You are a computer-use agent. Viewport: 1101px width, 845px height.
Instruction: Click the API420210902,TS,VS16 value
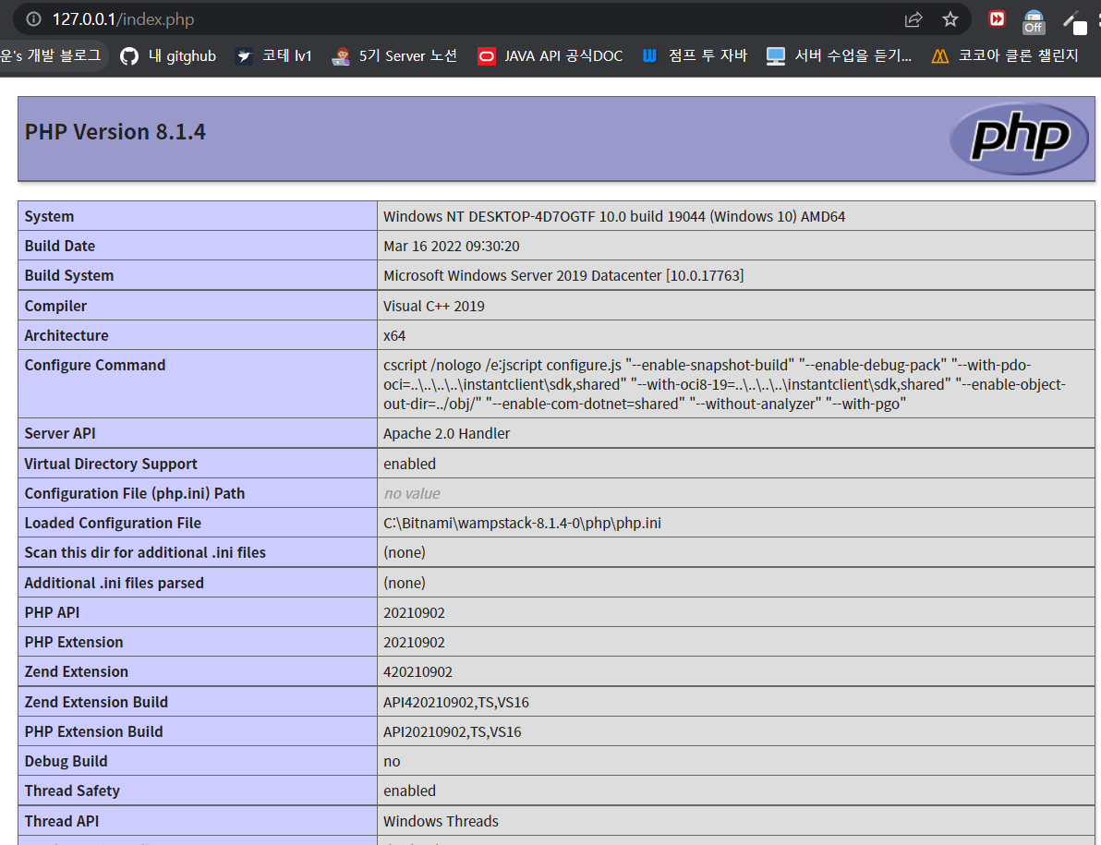tap(455, 702)
